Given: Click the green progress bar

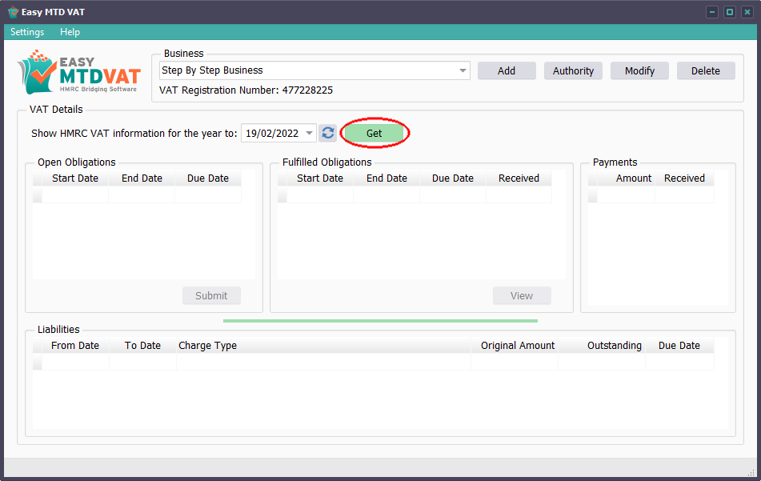Looking at the screenshot, I should (x=381, y=321).
